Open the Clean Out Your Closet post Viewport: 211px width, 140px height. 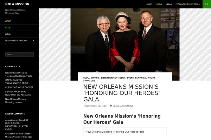click(x=19, y=87)
